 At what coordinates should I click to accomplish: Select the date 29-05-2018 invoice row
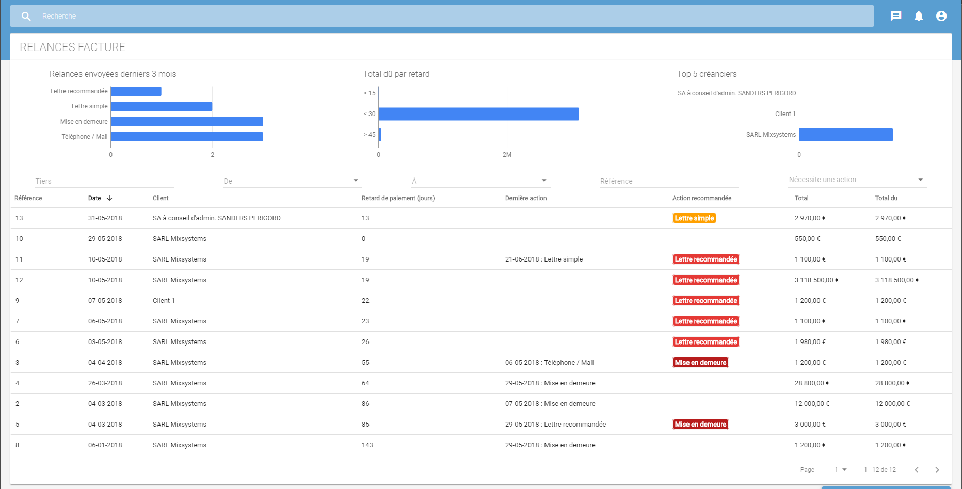point(481,239)
